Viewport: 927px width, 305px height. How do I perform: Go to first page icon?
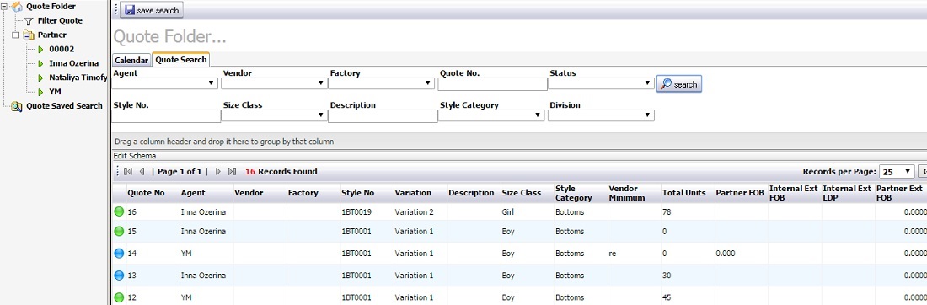pos(128,171)
